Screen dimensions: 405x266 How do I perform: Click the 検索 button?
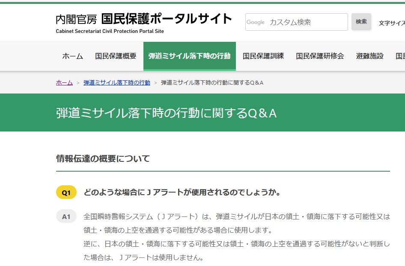(361, 22)
